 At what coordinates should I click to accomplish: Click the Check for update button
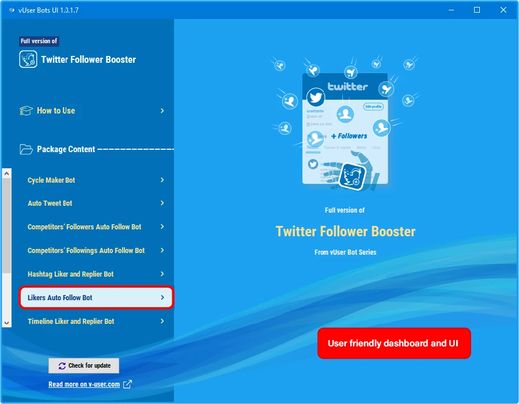84,365
